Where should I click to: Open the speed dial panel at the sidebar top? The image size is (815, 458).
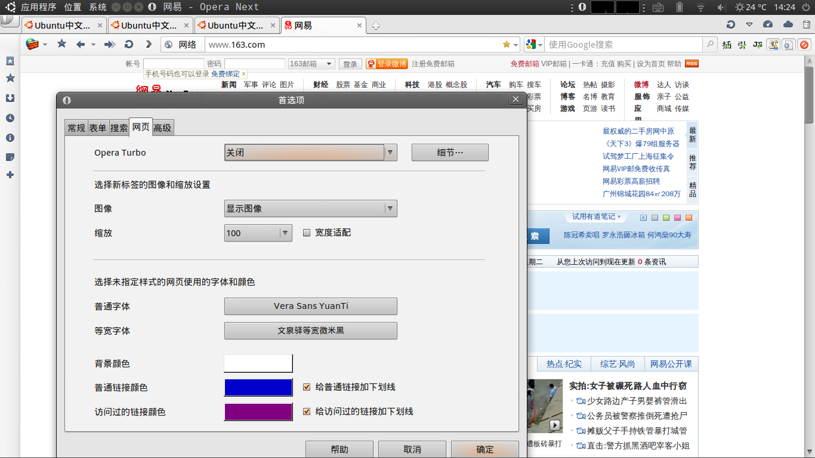pos(10,61)
